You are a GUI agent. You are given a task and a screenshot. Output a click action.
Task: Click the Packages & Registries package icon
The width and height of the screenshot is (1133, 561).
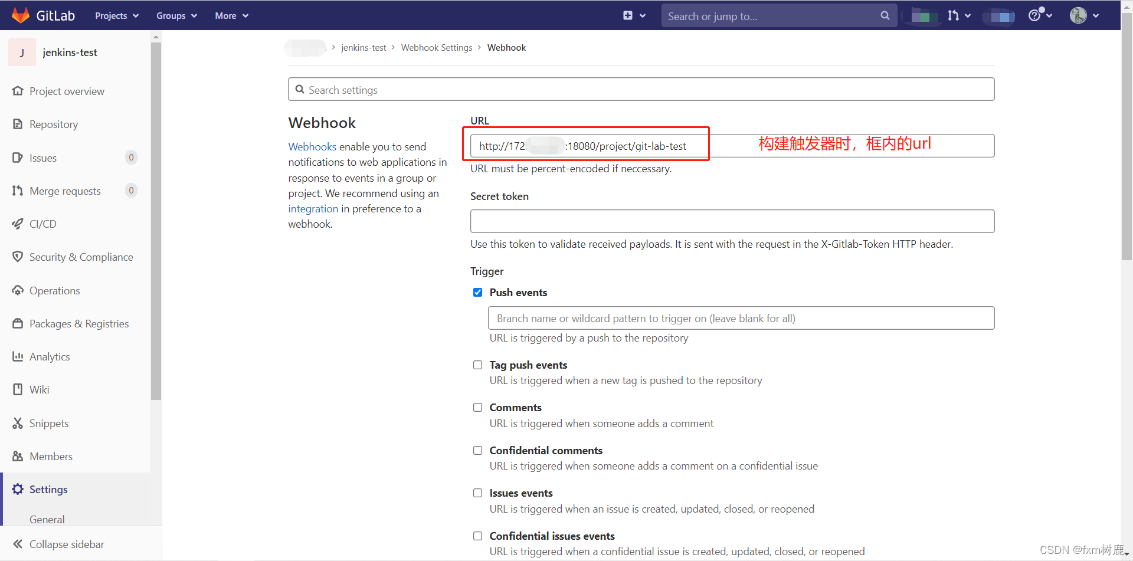(x=18, y=323)
